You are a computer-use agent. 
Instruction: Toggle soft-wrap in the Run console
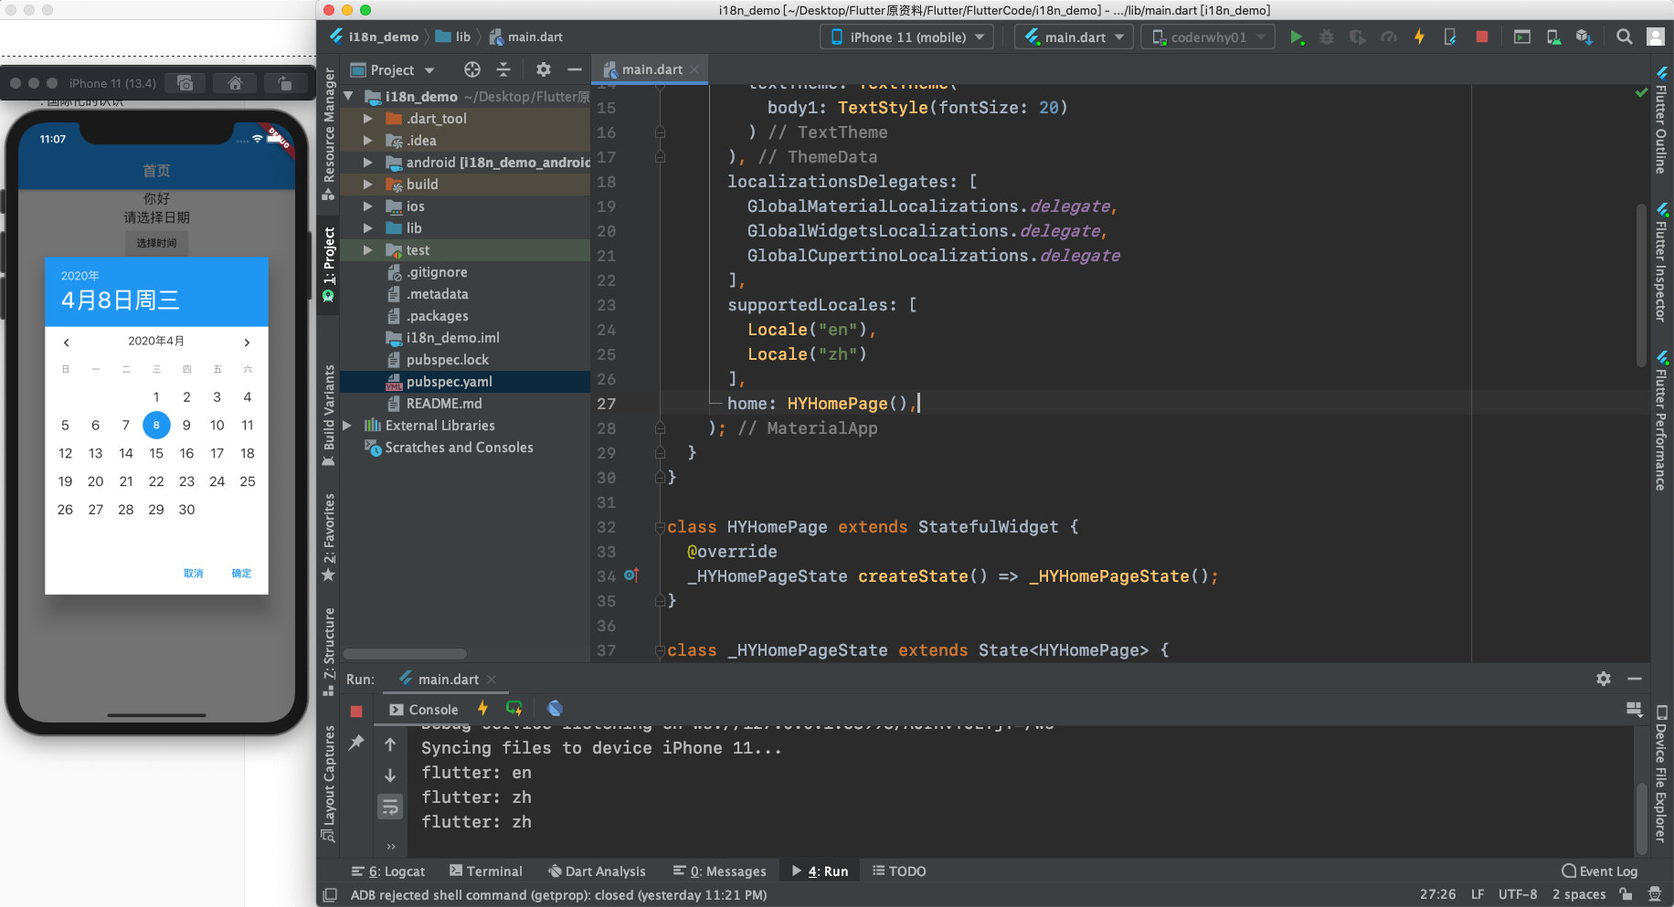tap(390, 807)
